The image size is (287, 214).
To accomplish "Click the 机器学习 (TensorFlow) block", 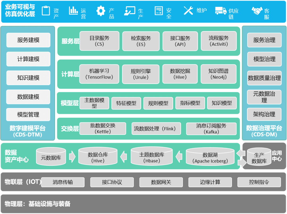I will 99,74.
